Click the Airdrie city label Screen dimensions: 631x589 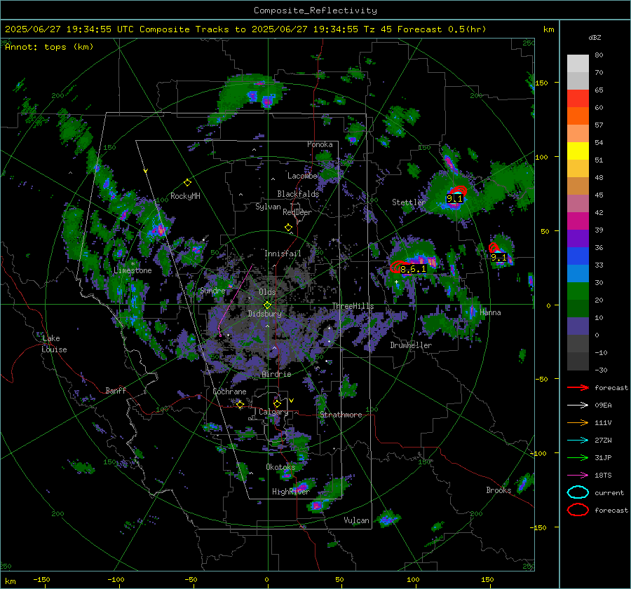[x=276, y=374]
